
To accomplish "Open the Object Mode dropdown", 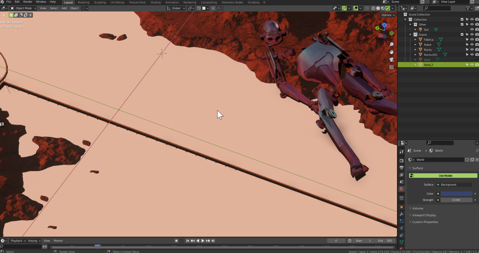I will [23, 8].
